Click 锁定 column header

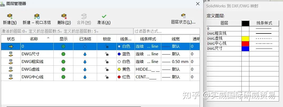tap(107, 39)
